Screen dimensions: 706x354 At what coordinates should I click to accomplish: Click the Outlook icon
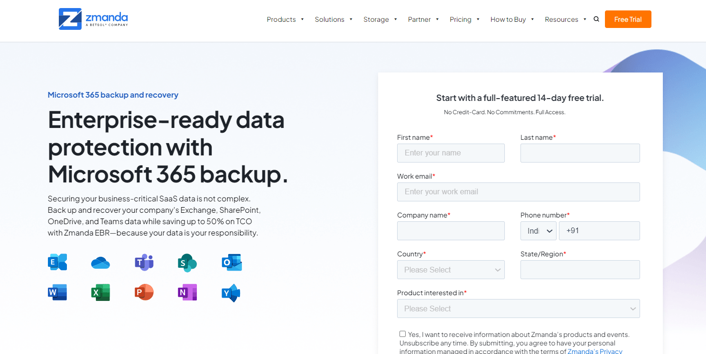tap(231, 262)
